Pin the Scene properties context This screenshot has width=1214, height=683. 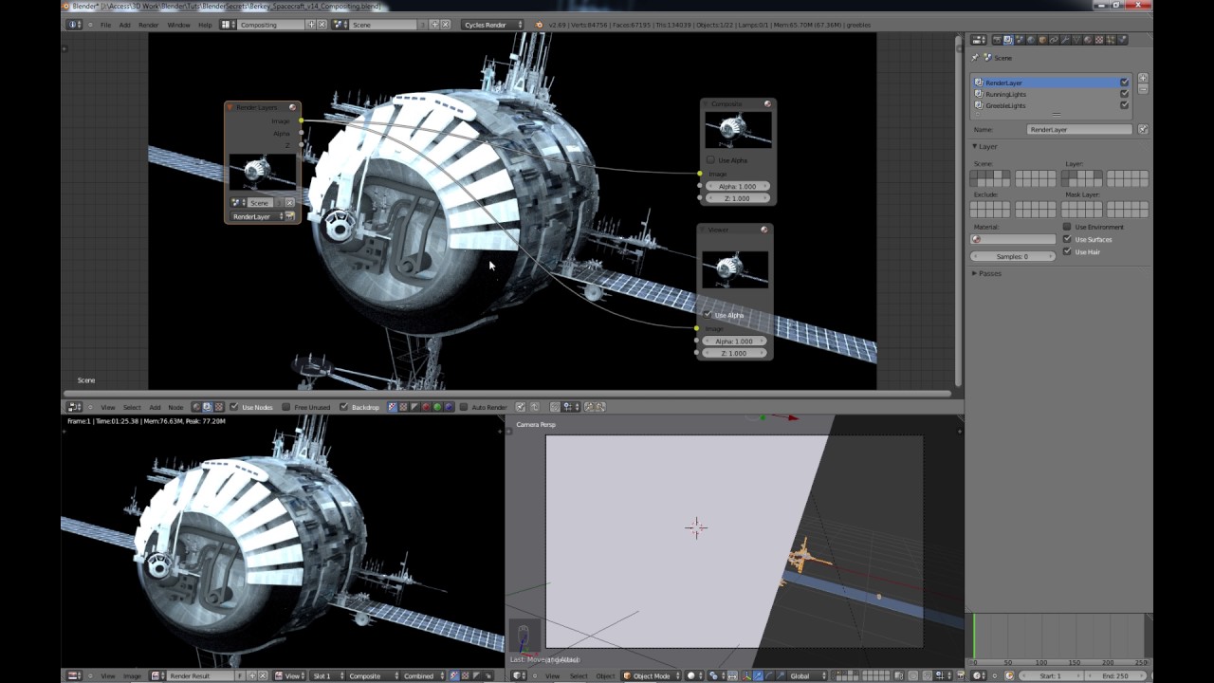pyautogui.click(x=975, y=58)
